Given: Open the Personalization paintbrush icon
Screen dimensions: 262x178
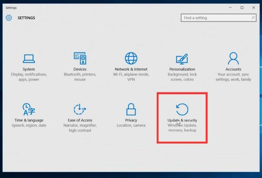Looking at the screenshot, I should pyautogui.click(x=182, y=59).
